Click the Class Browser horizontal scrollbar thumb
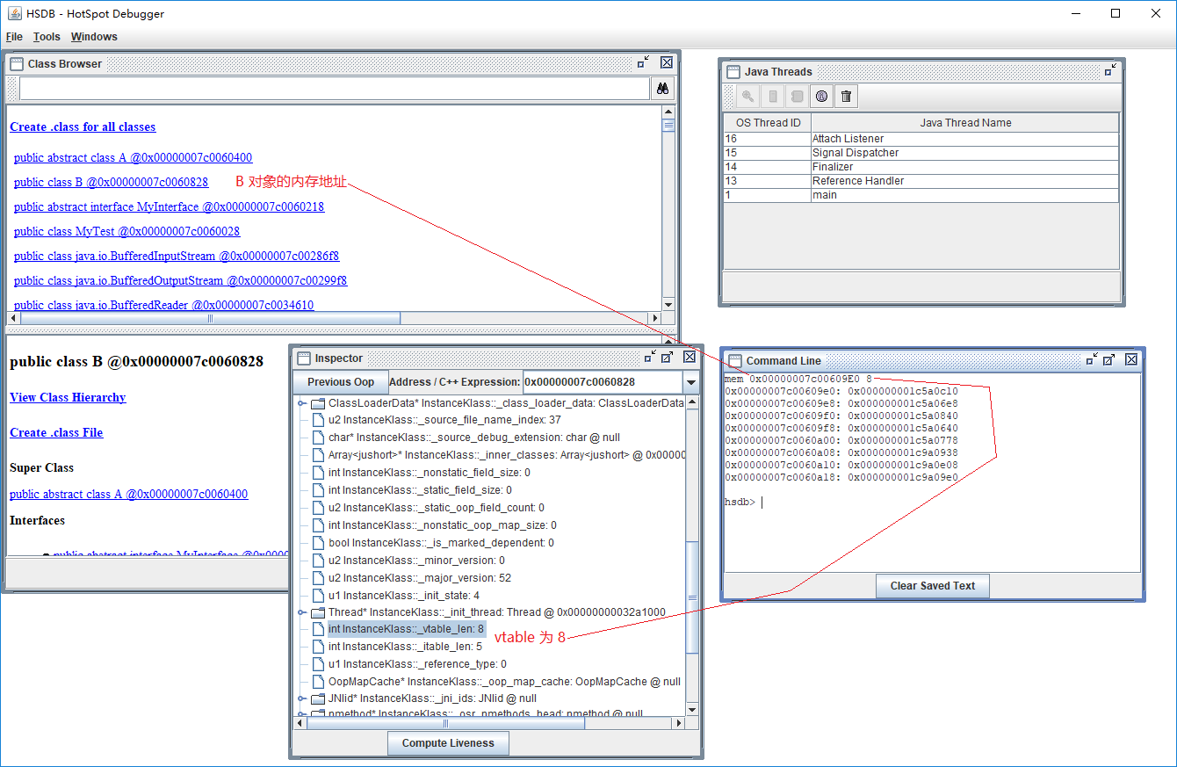Screen dimensions: 1177x767 pos(210,318)
